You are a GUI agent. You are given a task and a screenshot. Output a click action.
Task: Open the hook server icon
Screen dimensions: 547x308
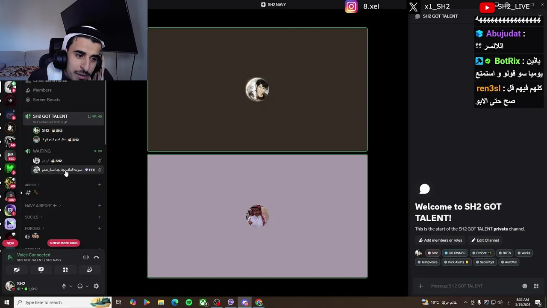10,224
